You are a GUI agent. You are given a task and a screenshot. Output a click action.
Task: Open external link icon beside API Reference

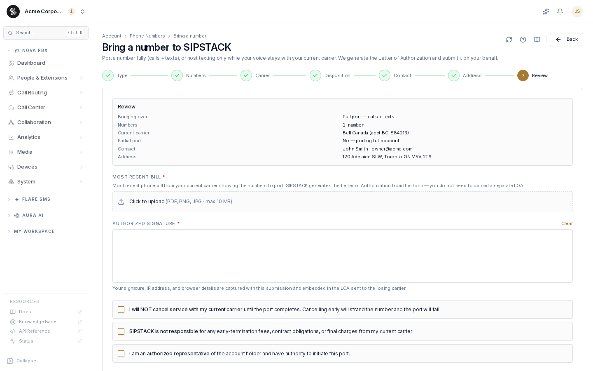click(80, 331)
